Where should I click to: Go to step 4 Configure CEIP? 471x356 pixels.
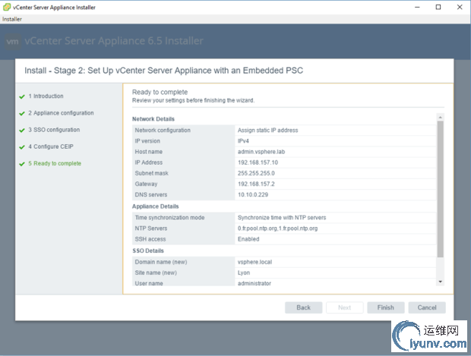click(x=51, y=146)
